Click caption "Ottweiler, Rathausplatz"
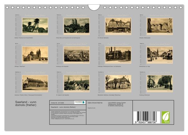 point(145,38)
